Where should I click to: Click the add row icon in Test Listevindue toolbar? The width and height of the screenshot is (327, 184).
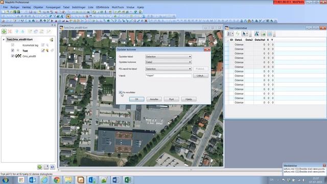click(x=263, y=34)
